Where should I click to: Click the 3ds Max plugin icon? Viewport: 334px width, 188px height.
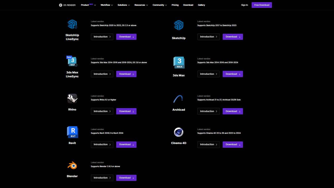[179, 63]
